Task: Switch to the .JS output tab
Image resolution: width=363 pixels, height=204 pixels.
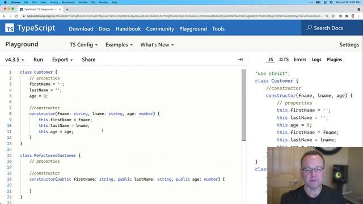Action: pos(270,59)
